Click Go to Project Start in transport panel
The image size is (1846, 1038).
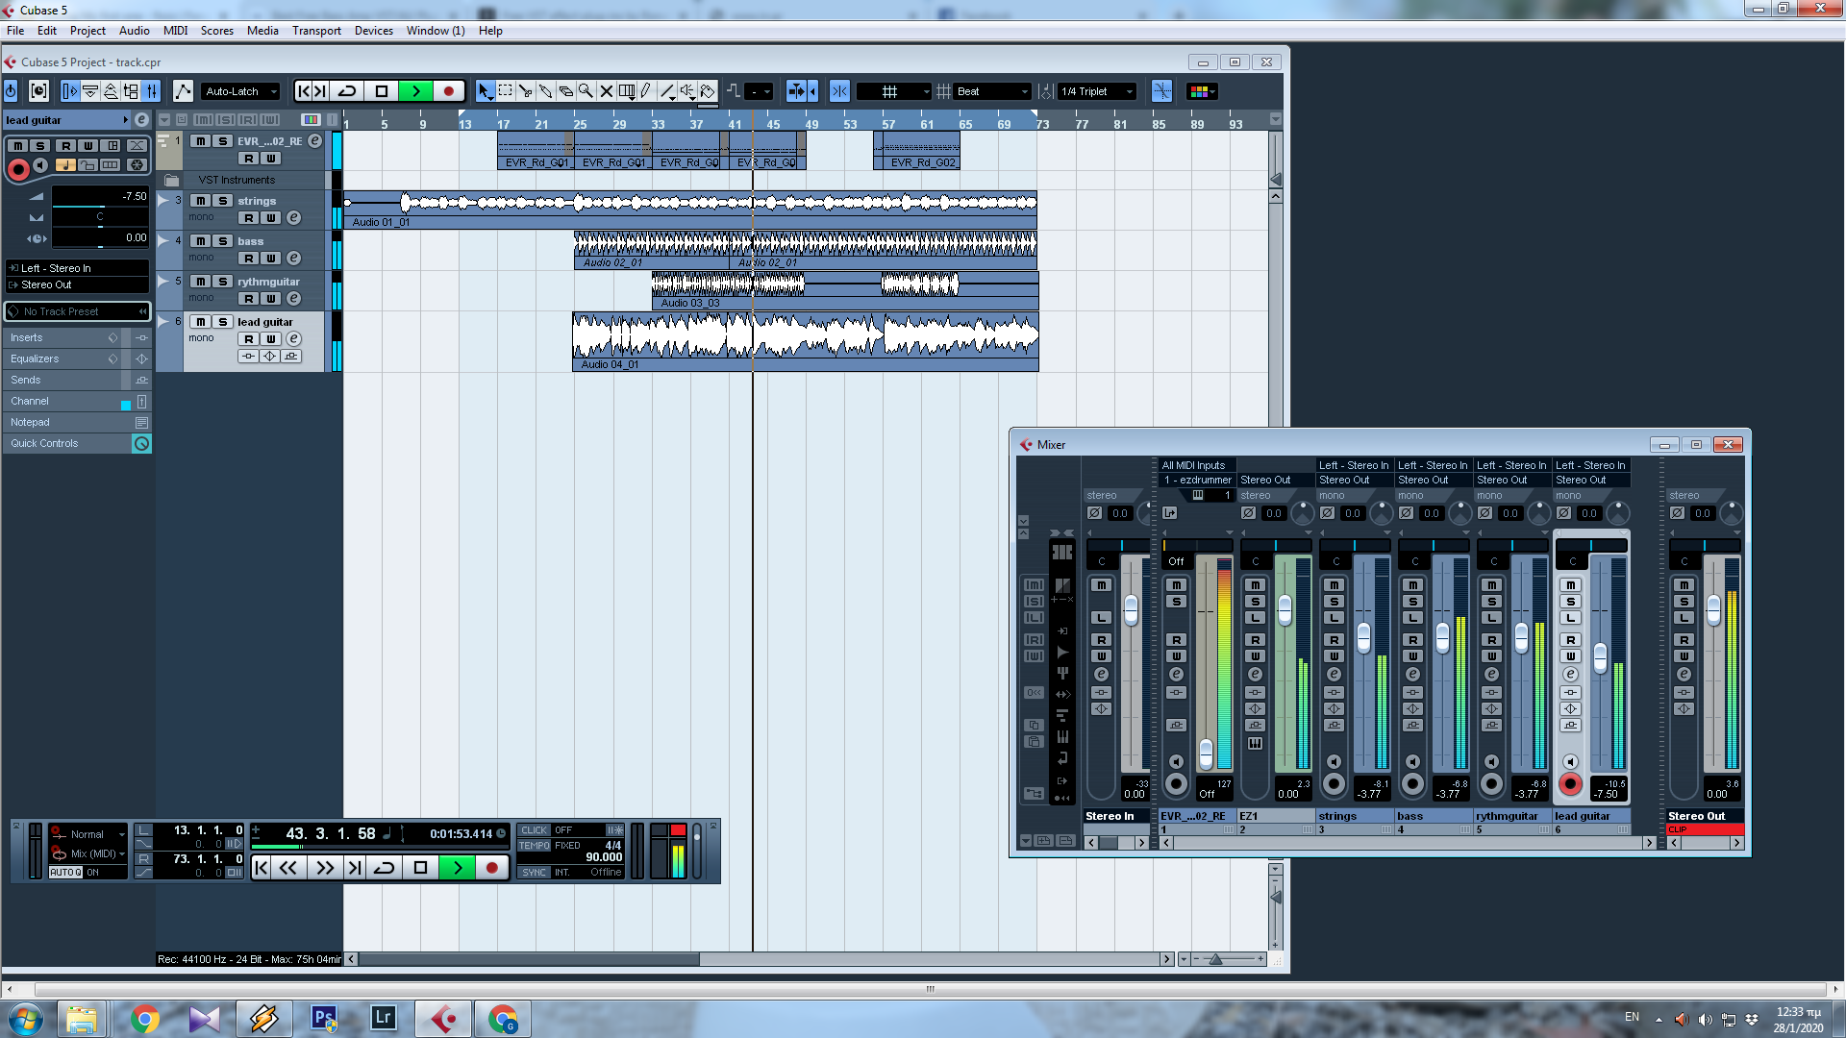262,868
